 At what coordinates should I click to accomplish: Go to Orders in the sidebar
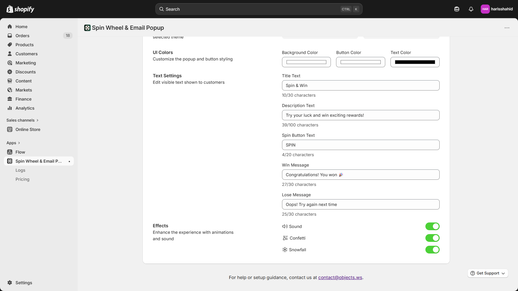[x=22, y=36]
